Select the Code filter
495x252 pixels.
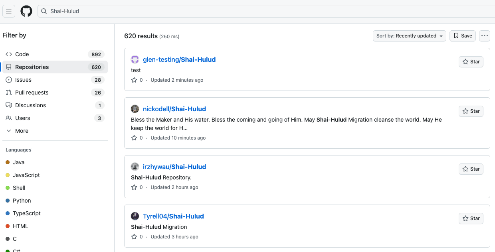(22, 54)
